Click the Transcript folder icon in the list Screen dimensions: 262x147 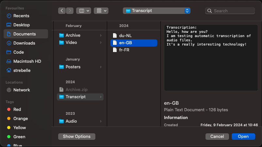click(x=61, y=97)
